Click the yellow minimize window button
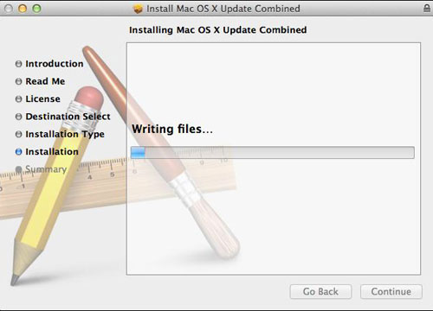The height and width of the screenshot is (311, 433). point(23,9)
